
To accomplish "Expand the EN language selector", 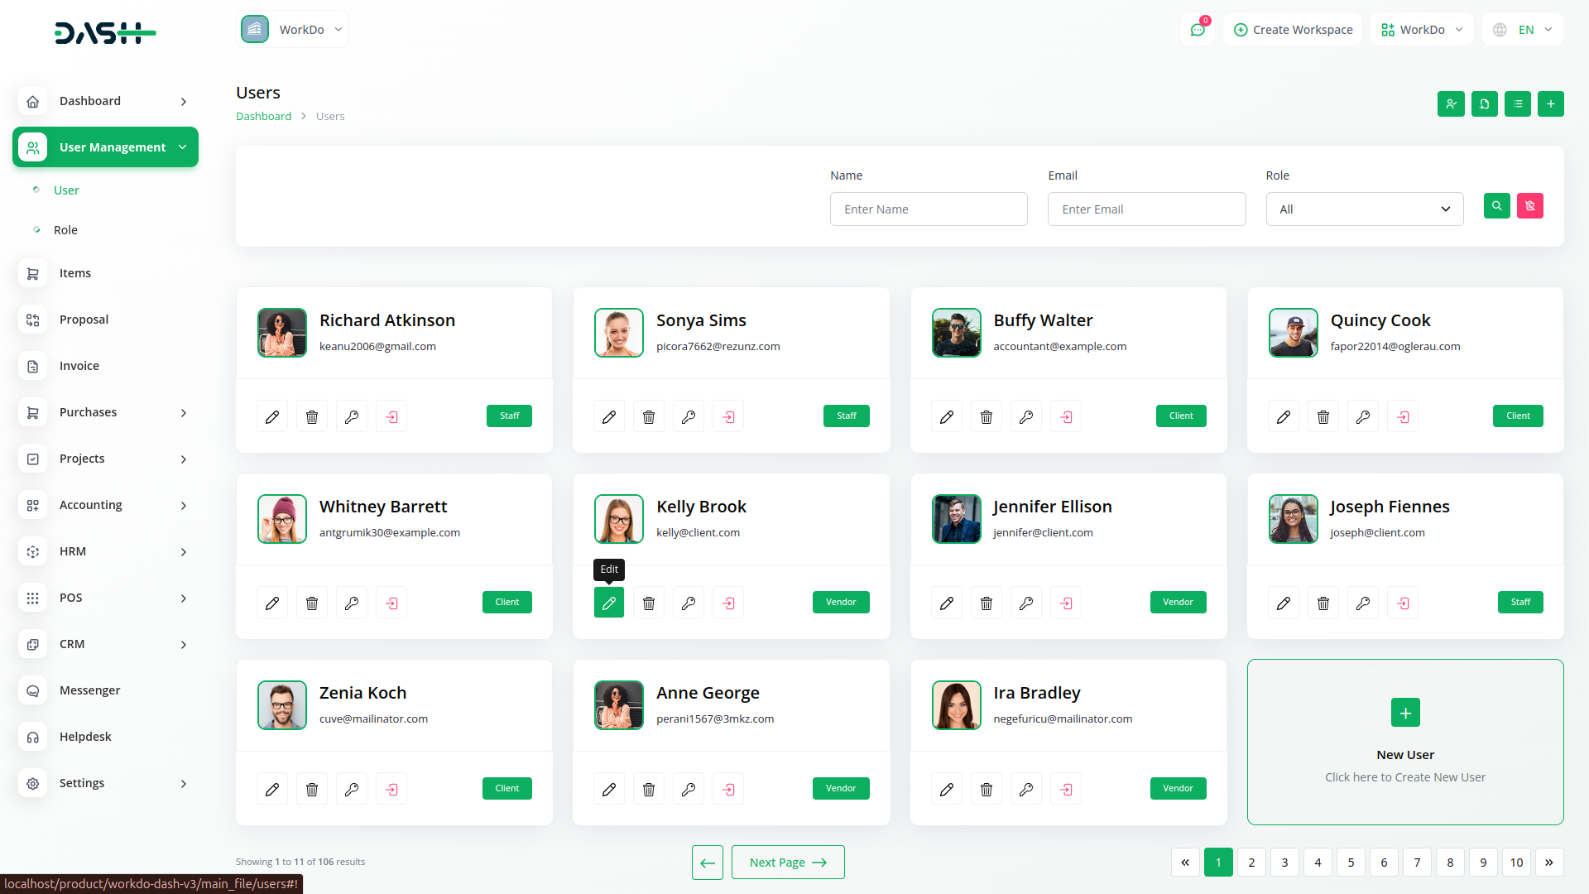I will click(x=1521, y=29).
